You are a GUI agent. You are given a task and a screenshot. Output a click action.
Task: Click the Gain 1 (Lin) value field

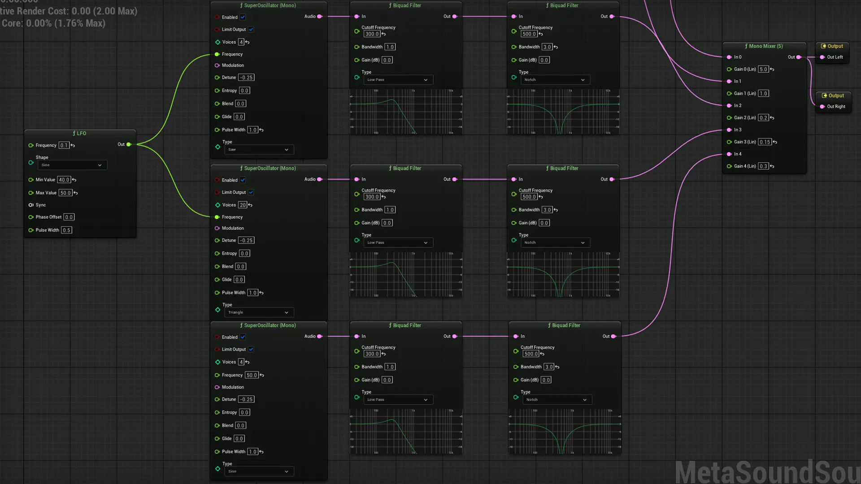(763, 94)
